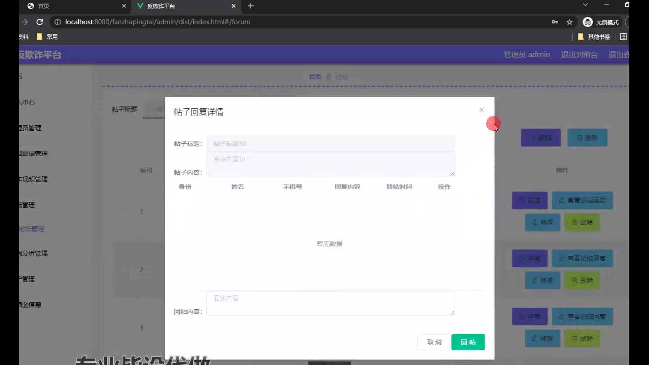The height and width of the screenshot is (365, 649).
Task: Click the 回帖时间 column header
Action: click(x=399, y=187)
